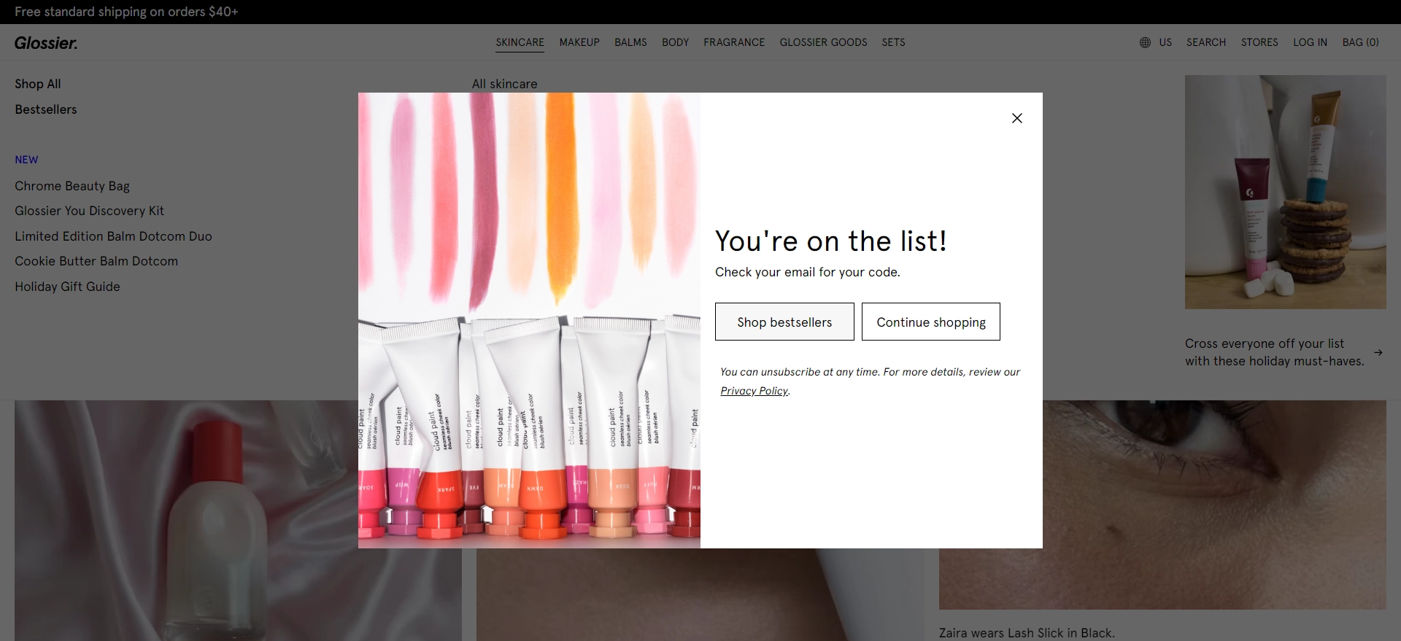
Task: Open Holiday Gift Guide
Action: point(67,287)
